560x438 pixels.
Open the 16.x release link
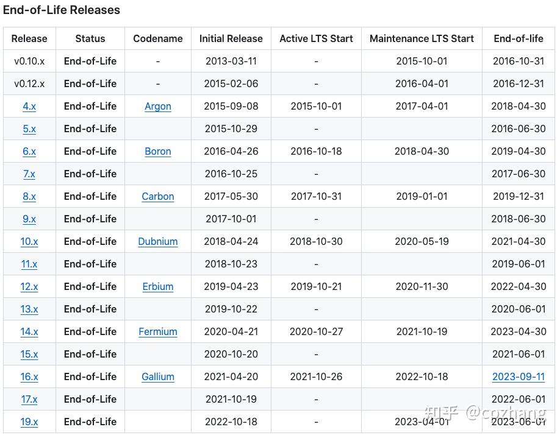pos(29,376)
